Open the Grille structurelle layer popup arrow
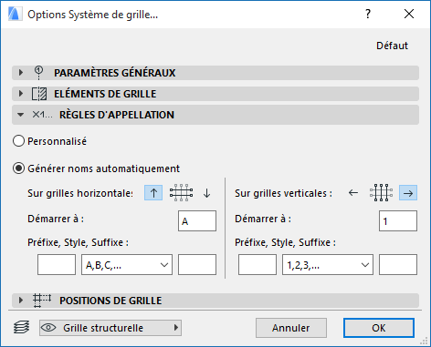Image resolution: width=431 pixels, height=347 pixels. tap(176, 328)
